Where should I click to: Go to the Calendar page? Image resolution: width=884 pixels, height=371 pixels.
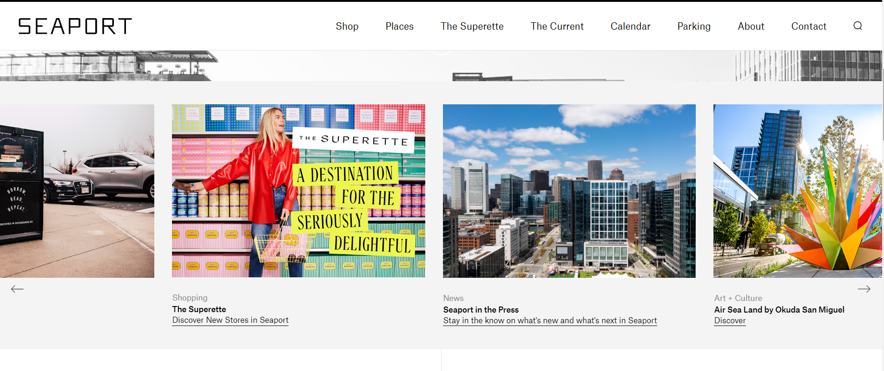(631, 26)
